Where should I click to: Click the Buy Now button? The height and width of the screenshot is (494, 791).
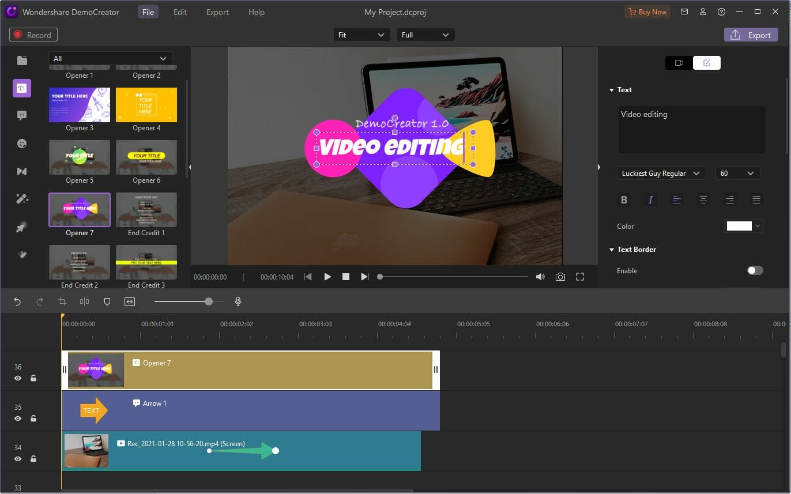pos(647,12)
